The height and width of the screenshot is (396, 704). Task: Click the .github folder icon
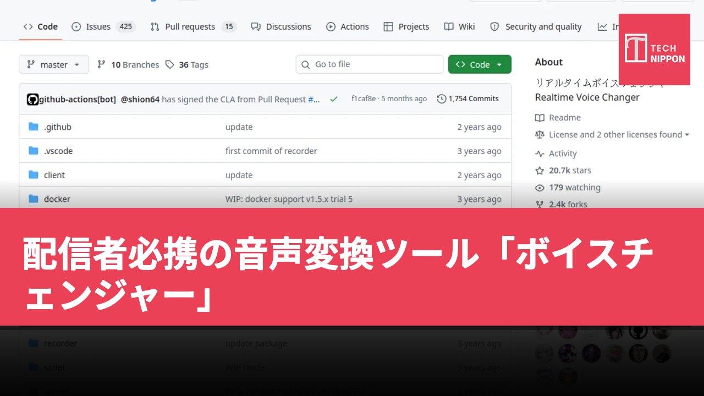click(x=34, y=127)
